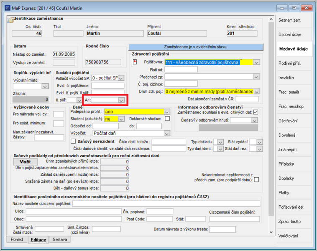Click the Vložit button

click(25, 161)
